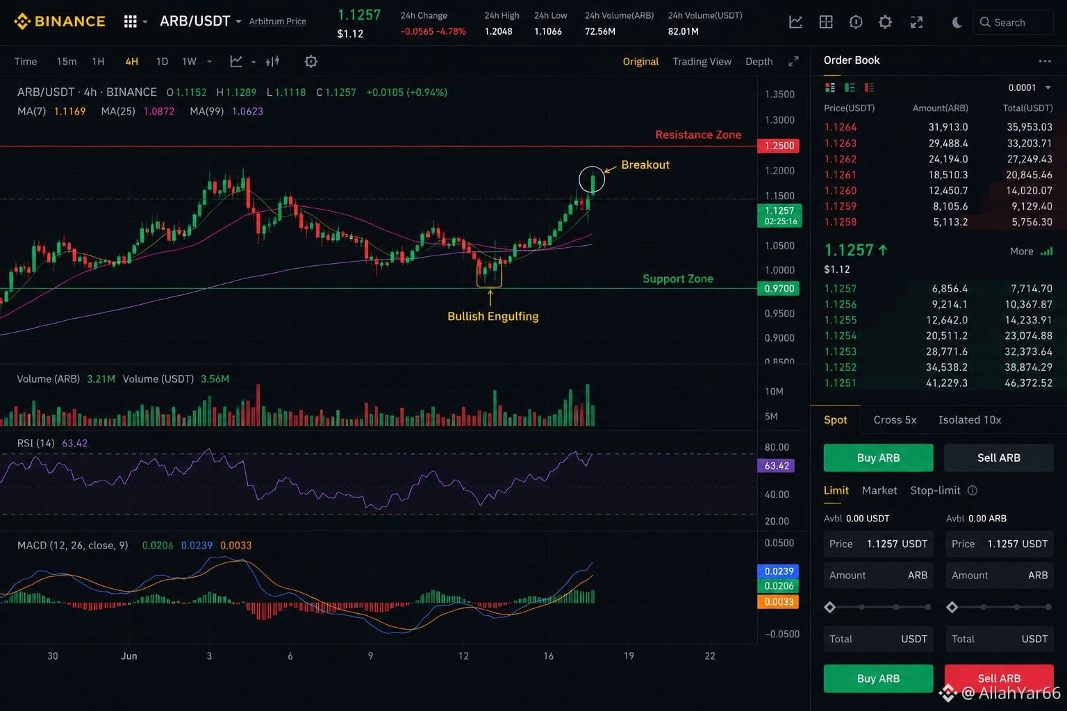Switch to the Cross 5x tab

pyautogui.click(x=895, y=419)
